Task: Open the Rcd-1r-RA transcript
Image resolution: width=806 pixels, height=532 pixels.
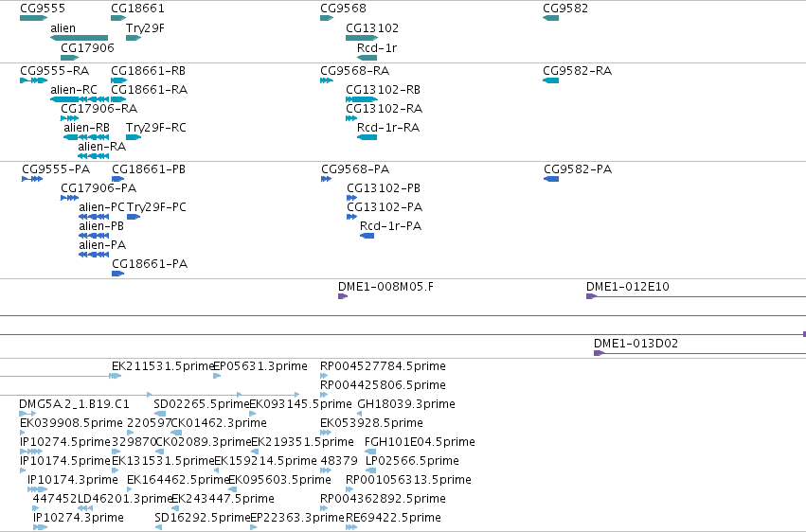Action: pyautogui.click(x=367, y=137)
